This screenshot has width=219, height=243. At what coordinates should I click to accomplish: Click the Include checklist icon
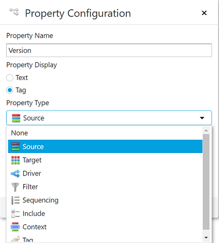[x=15, y=214]
